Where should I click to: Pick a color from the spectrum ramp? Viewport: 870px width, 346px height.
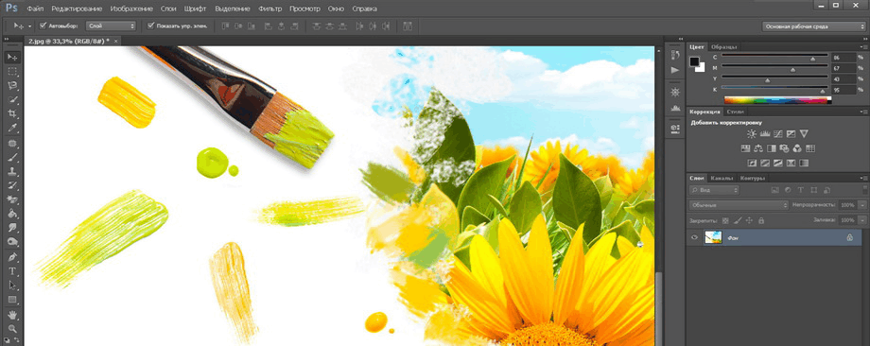tap(777, 100)
